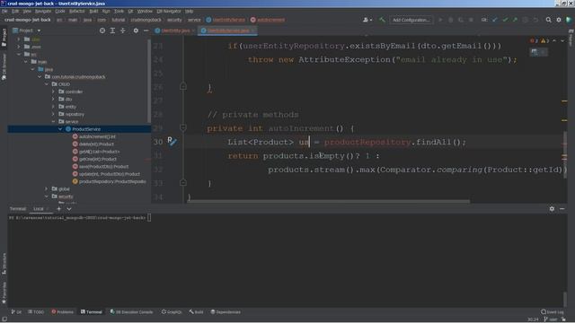Click the Git push arrow icon
Image resolution: width=575 pixels, height=323 pixels.
pyautogui.click(x=515, y=20)
